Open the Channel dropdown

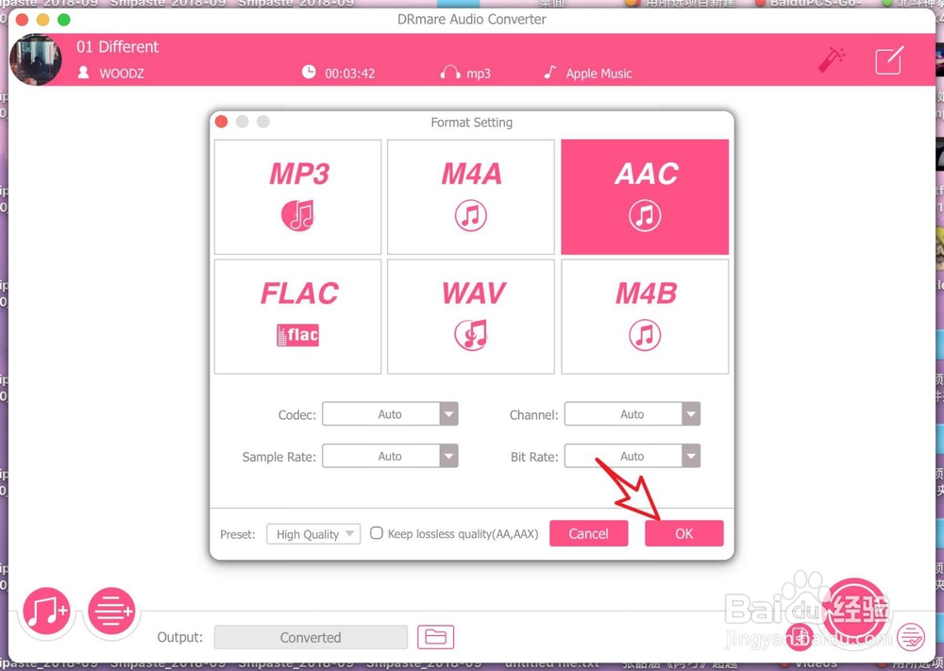tap(632, 414)
